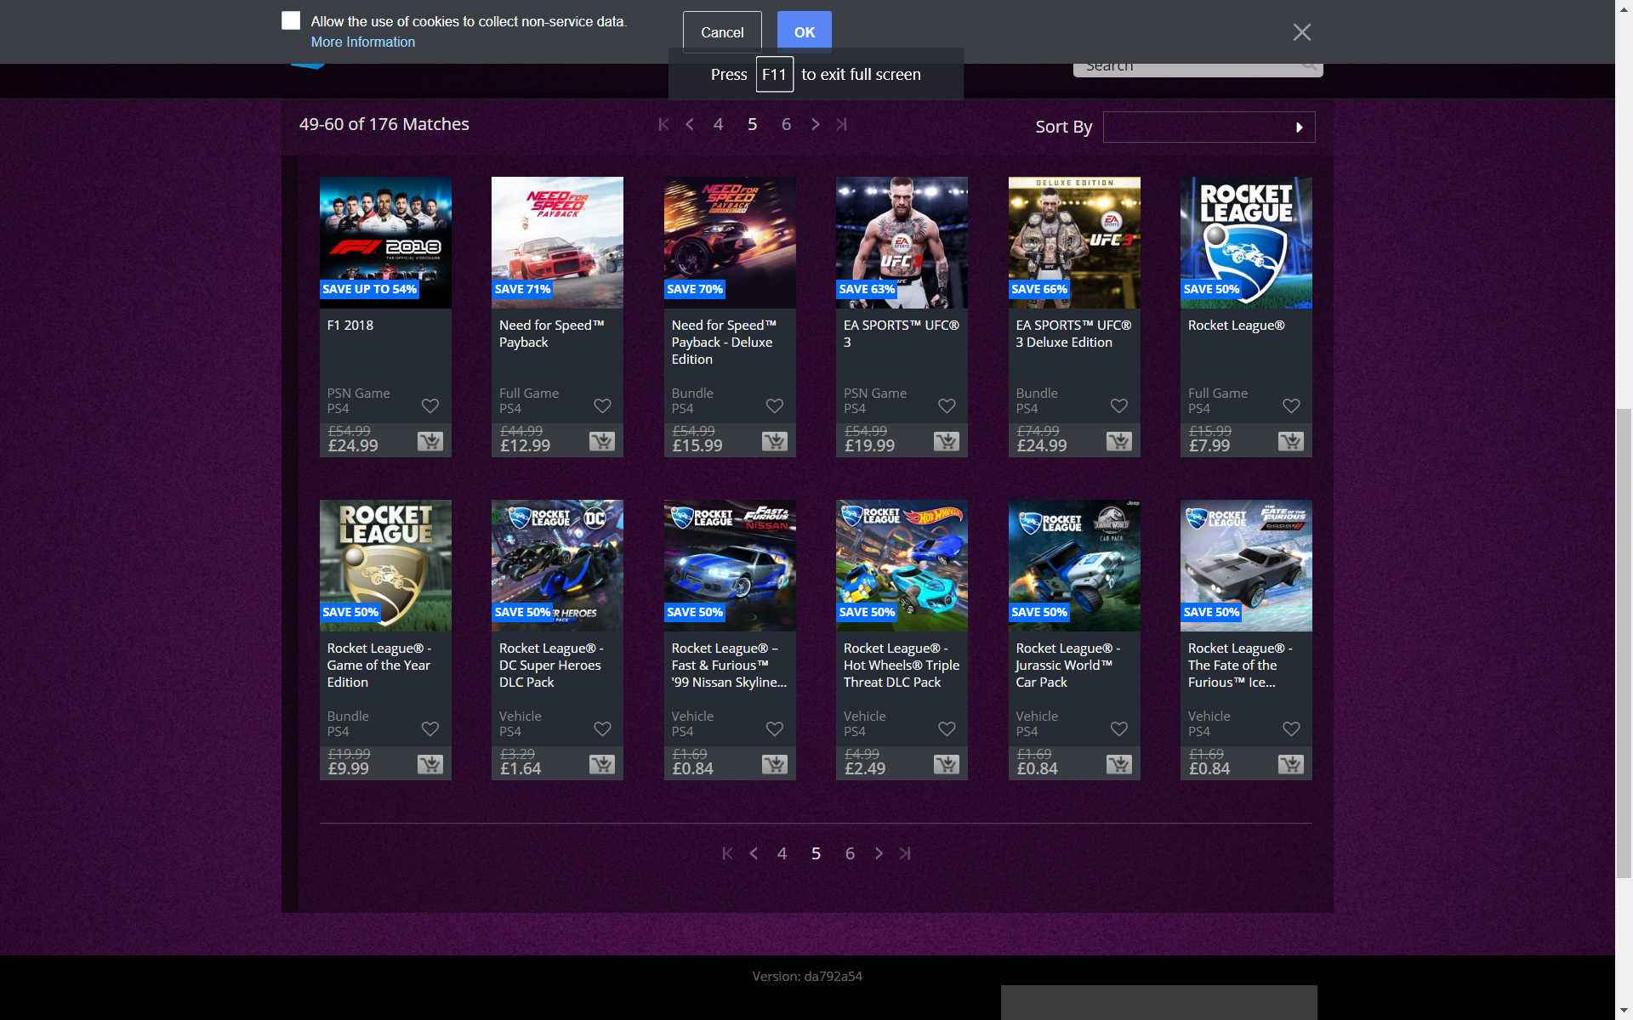Open the Rocket League® title link
The image size is (1633, 1020).
(x=1236, y=326)
